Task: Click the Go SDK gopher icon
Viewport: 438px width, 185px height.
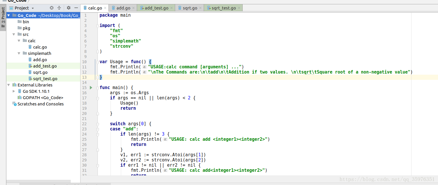Action: 20,91
